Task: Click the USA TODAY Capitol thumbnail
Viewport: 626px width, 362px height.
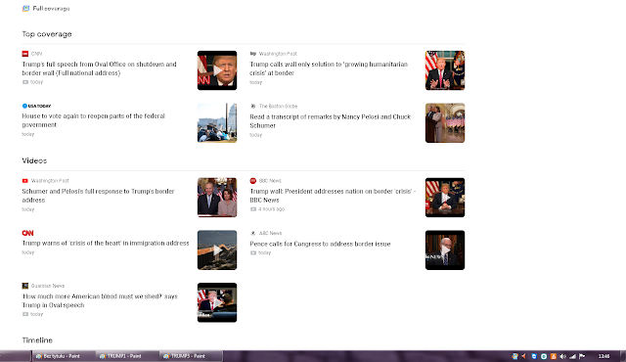Action: [x=217, y=123]
